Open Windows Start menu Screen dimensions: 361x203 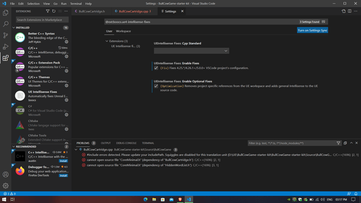(4, 199)
